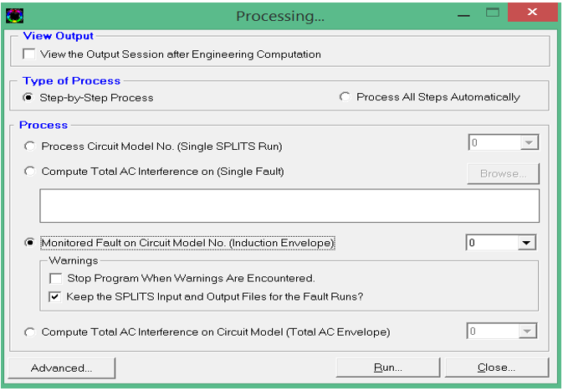Open the Advanced... settings

61,368
